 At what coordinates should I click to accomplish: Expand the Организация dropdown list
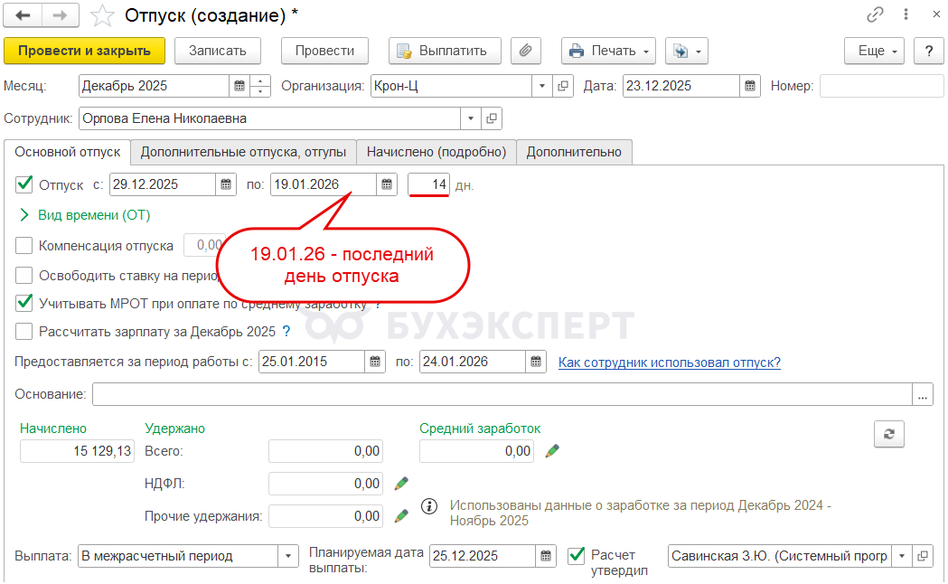pos(542,86)
